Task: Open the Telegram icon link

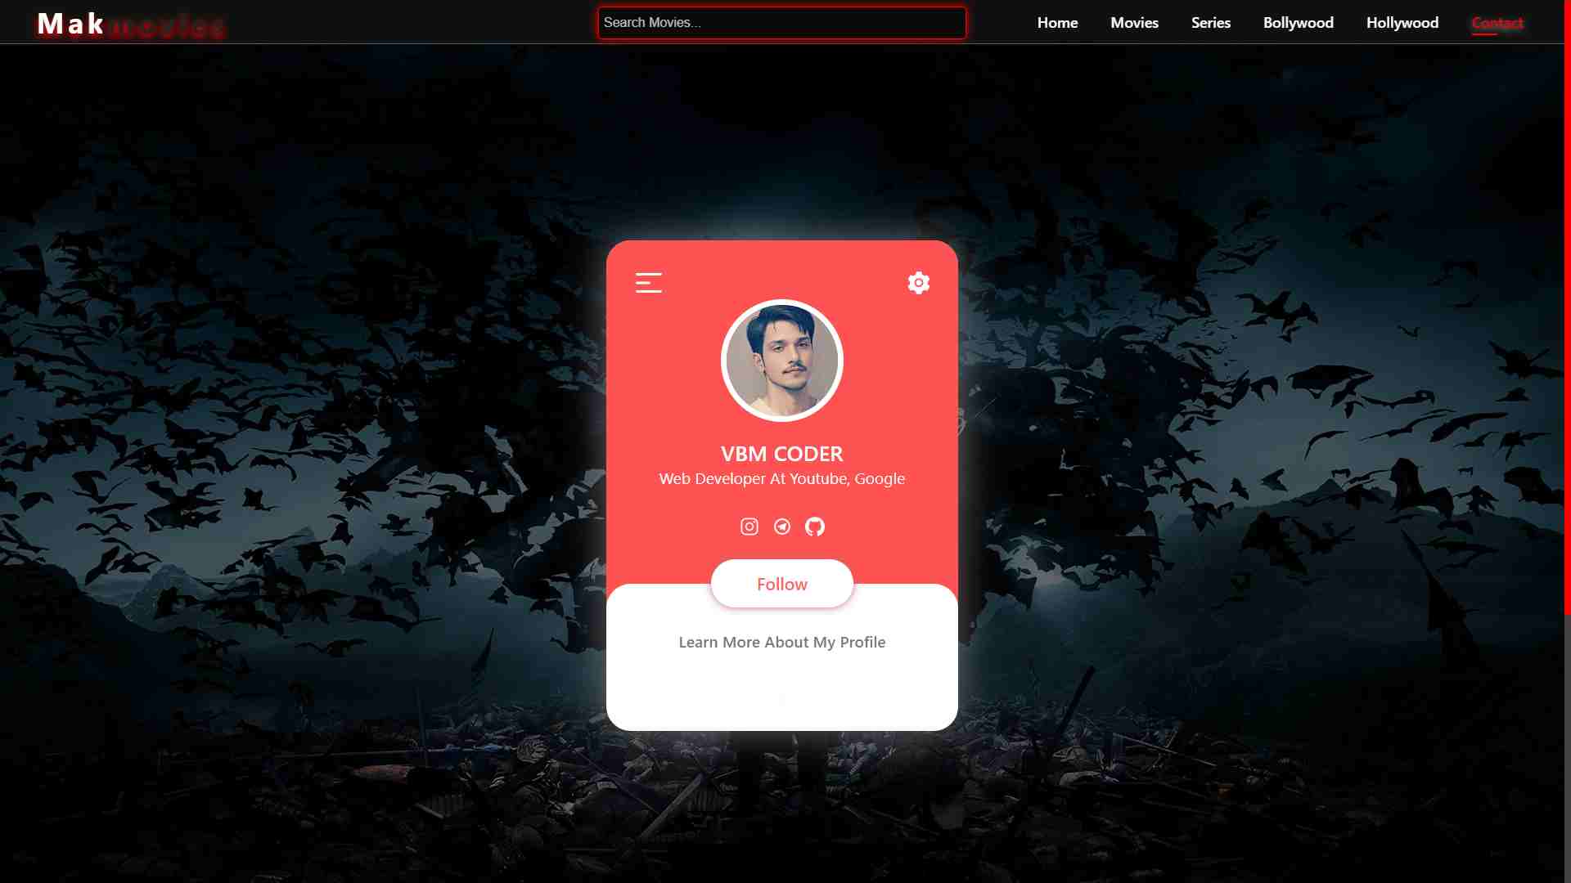Action: [x=782, y=527]
